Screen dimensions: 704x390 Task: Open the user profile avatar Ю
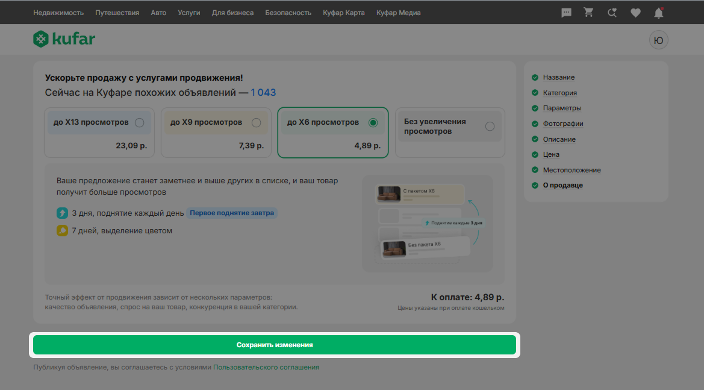659,40
